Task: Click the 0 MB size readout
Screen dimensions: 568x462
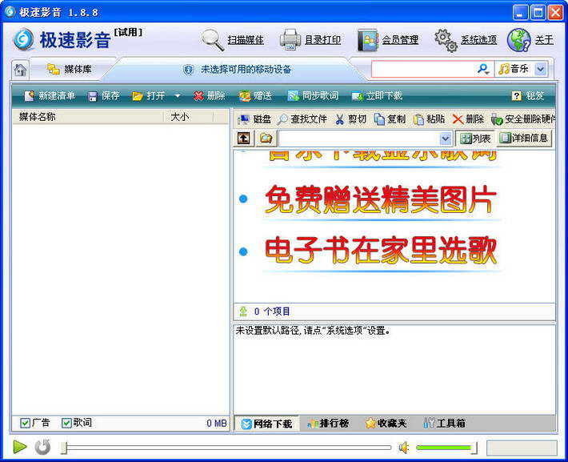Action: (x=217, y=424)
